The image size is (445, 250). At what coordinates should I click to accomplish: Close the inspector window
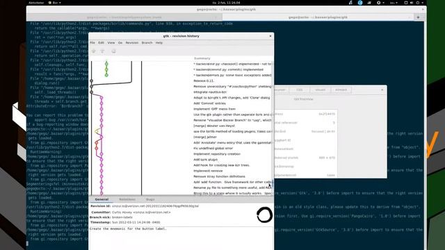tap(382, 90)
